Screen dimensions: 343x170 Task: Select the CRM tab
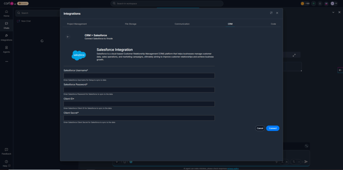[230, 24]
